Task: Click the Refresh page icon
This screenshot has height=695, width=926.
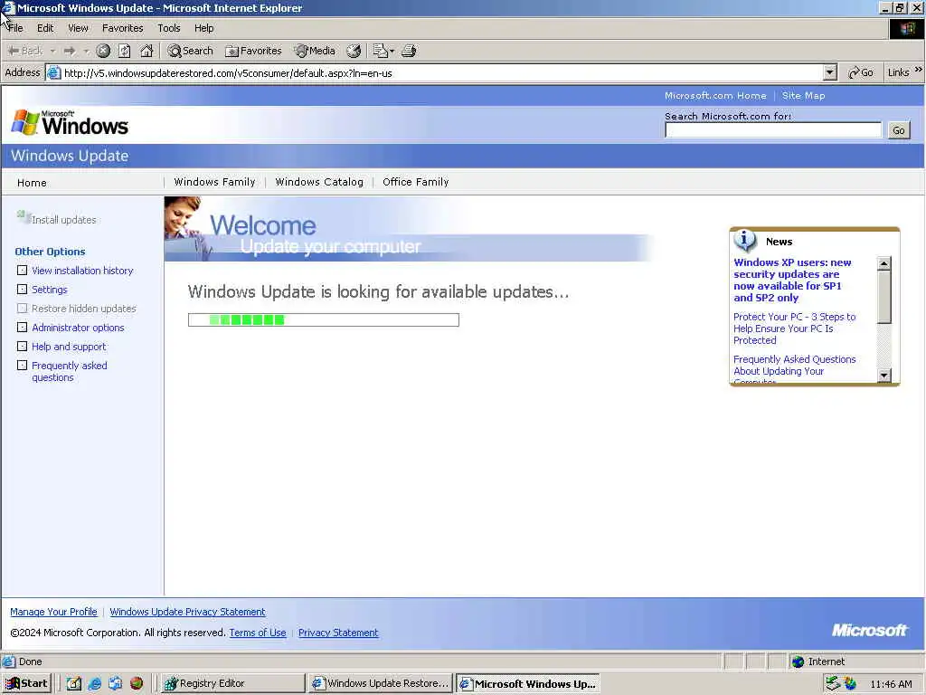Action: coord(124,51)
